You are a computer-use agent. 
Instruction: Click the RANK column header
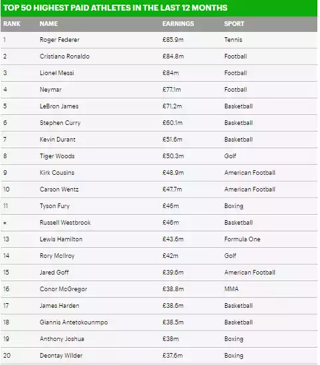(12, 24)
